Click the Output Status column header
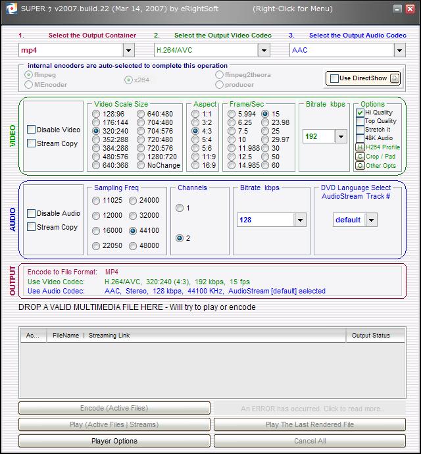This screenshot has height=454, width=421. point(375,336)
